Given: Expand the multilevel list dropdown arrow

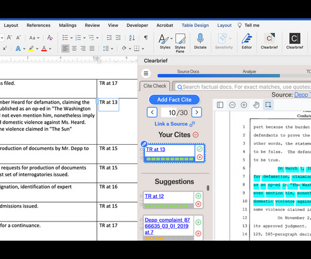Looking at the screenshot, I should pos(97,38).
